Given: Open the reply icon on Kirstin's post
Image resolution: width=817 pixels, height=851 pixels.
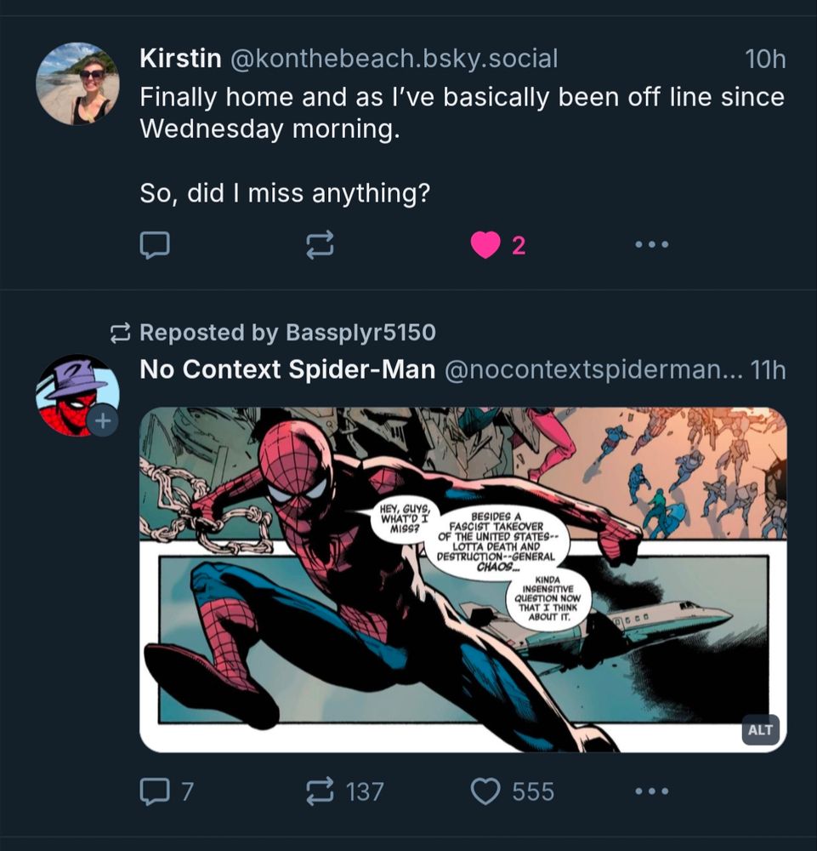Looking at the screenshot, I should click(154, 246).
